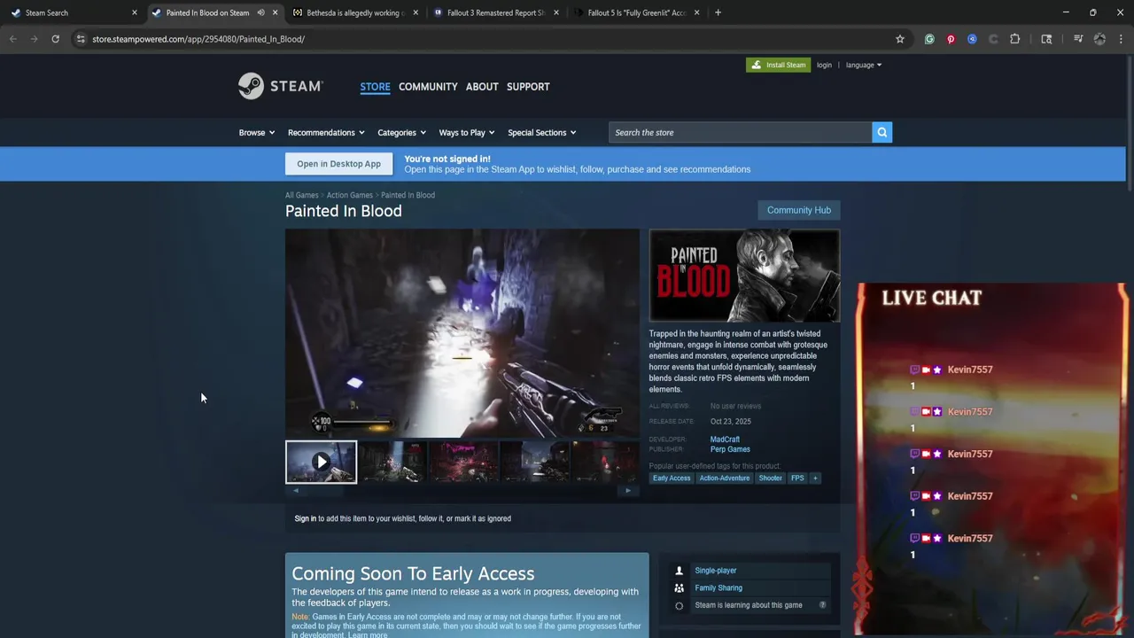Close the Steam Search tab
Image resolution: width=1134 pixels, height=638 pixels.
pyautogui.click(x=135, y=12)
